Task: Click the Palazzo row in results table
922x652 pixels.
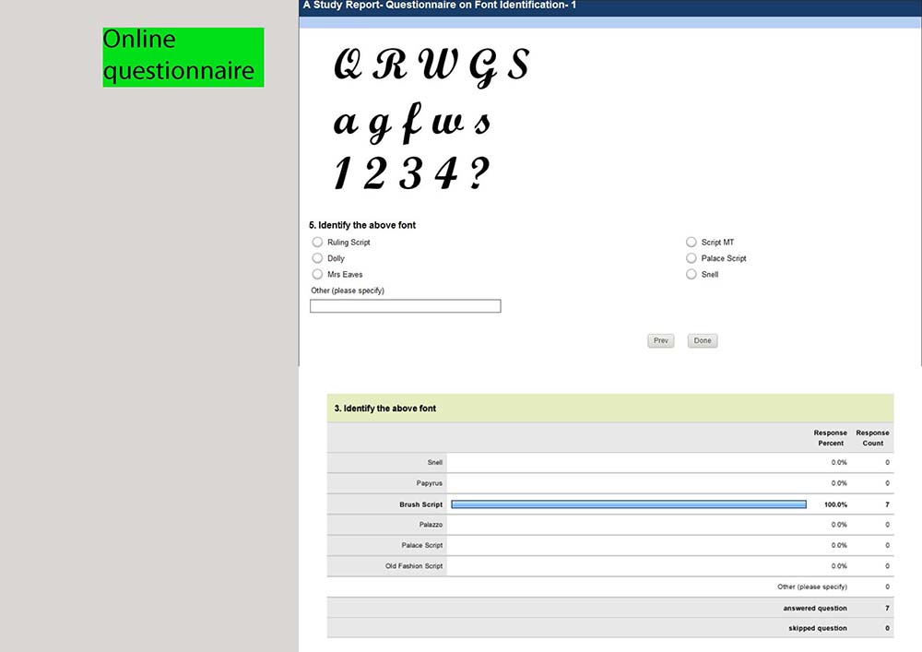Action: 610,525
